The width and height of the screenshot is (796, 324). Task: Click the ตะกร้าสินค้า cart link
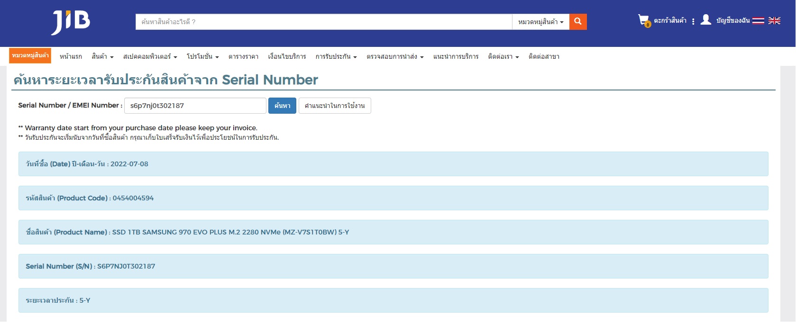click(x=670, y=20)
